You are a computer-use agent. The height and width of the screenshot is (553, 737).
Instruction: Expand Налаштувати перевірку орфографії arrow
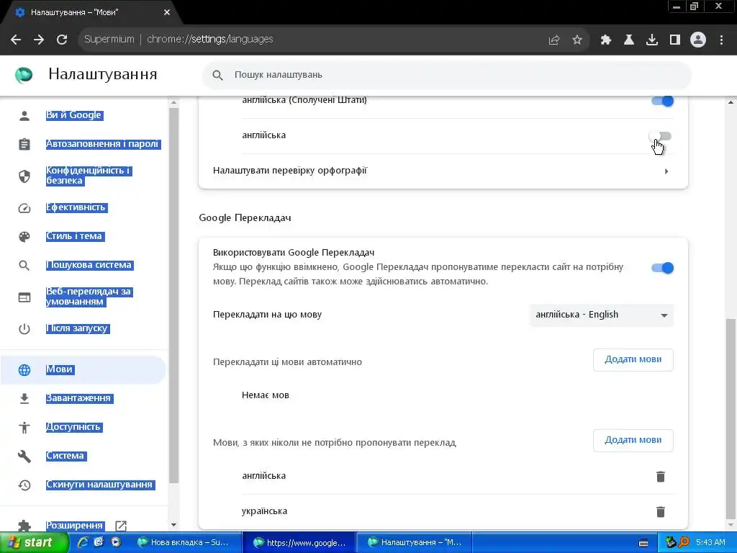point(666,171)
